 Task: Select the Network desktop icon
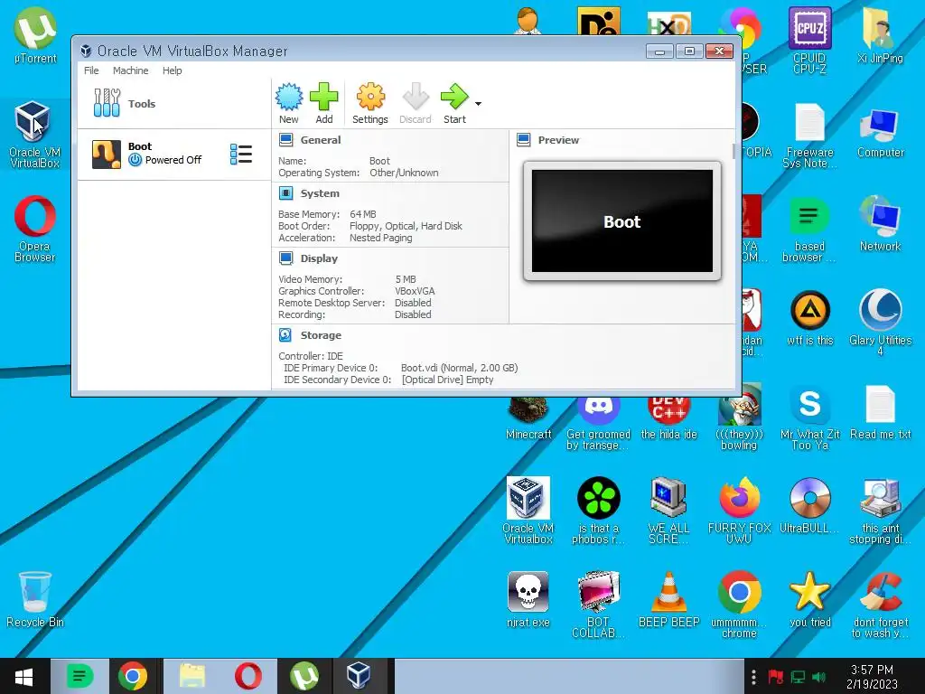tap(880, 224)
